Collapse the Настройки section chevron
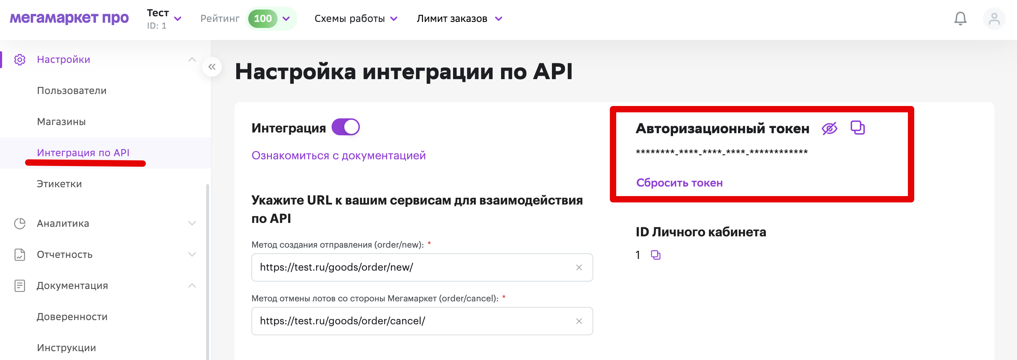This screenshot has height=360, width=1017. tap(192, 60)
